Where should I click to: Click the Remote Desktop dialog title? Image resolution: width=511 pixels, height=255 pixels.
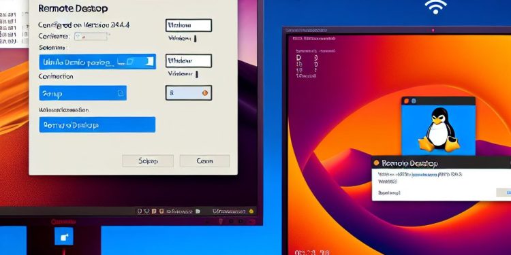point(73,9)
